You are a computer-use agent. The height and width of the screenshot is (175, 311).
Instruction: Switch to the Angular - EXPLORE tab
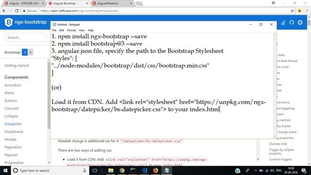coord(24,3)
